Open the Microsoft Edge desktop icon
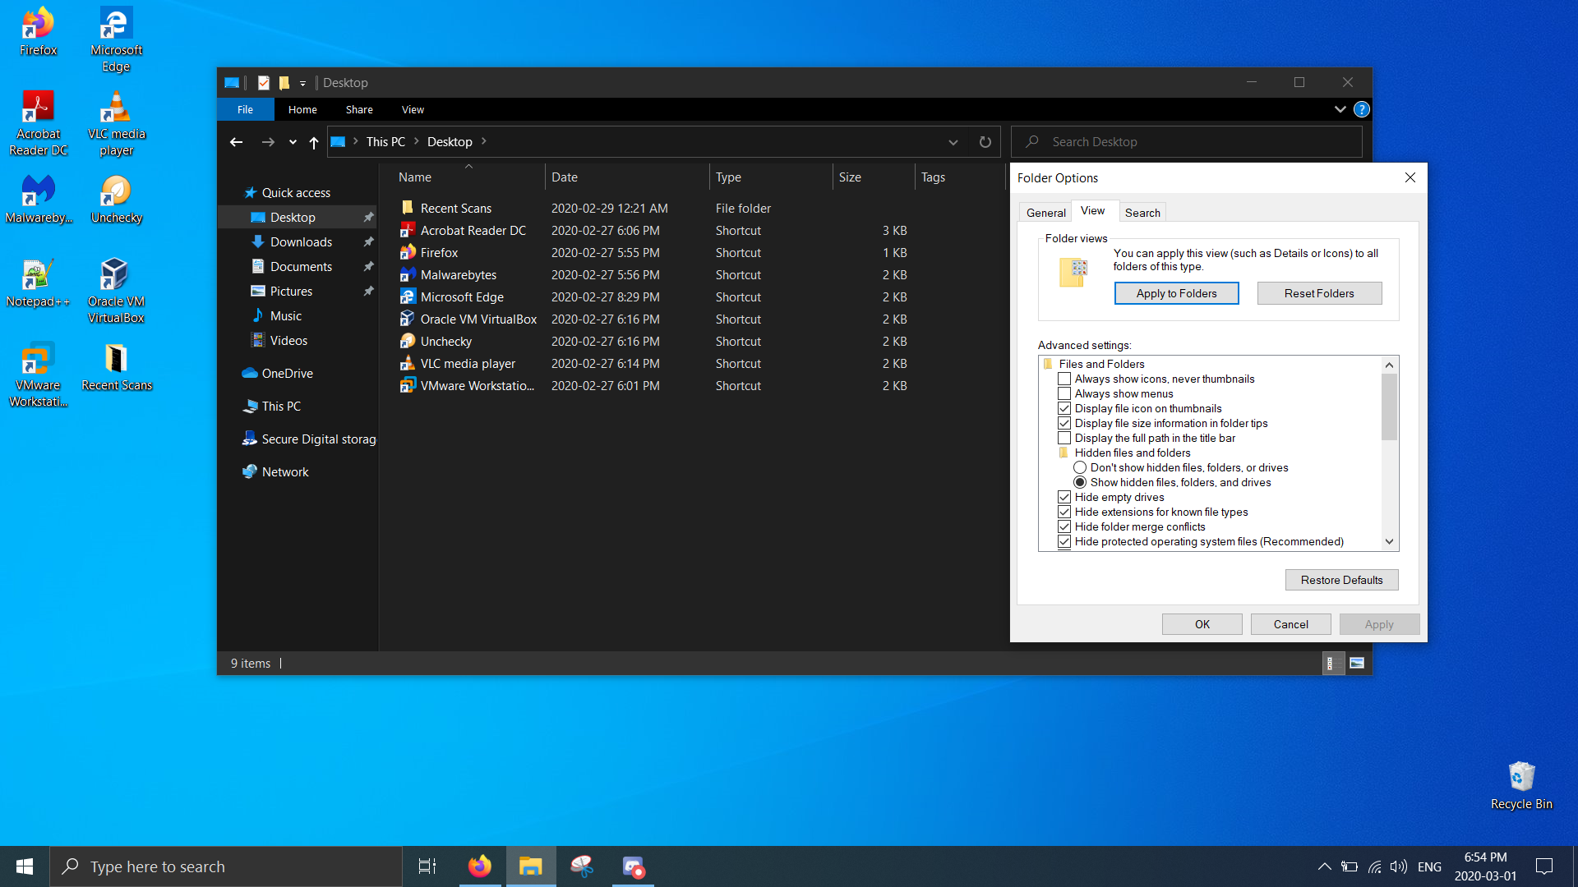Screen dimensions: 1578x887 (x=116, y=39)
